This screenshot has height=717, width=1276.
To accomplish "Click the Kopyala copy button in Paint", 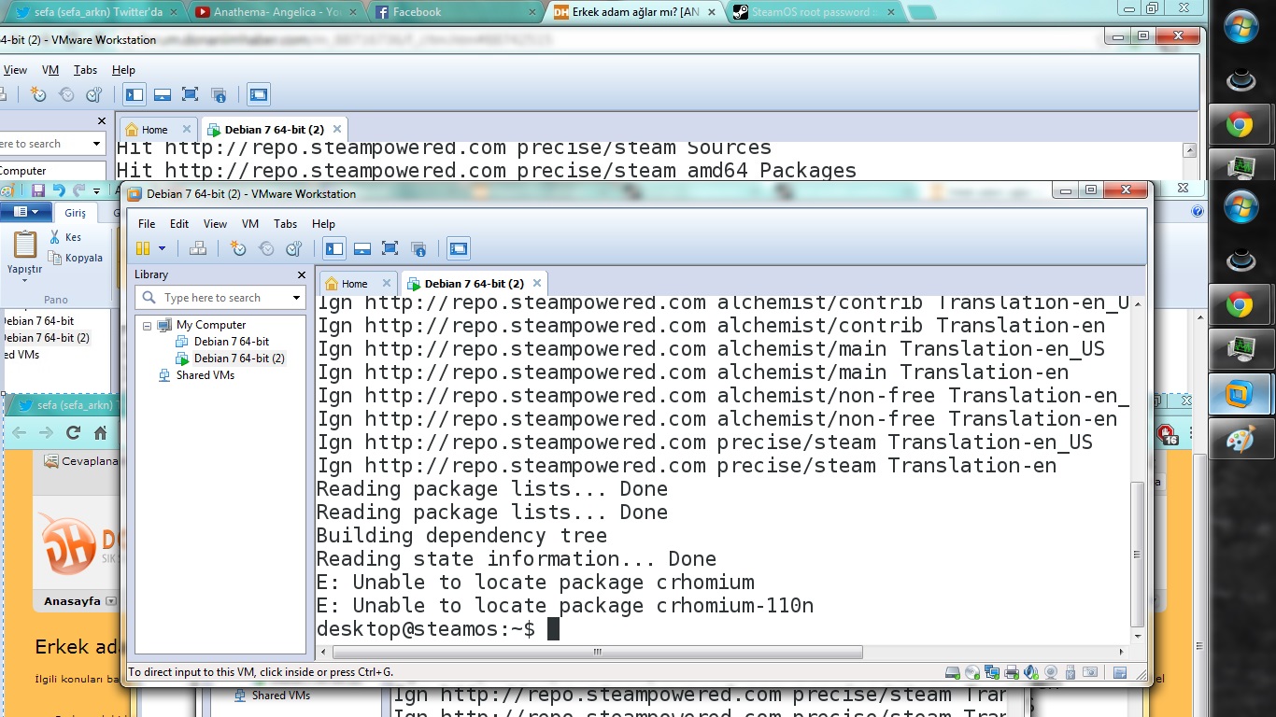I will point(76,258).
